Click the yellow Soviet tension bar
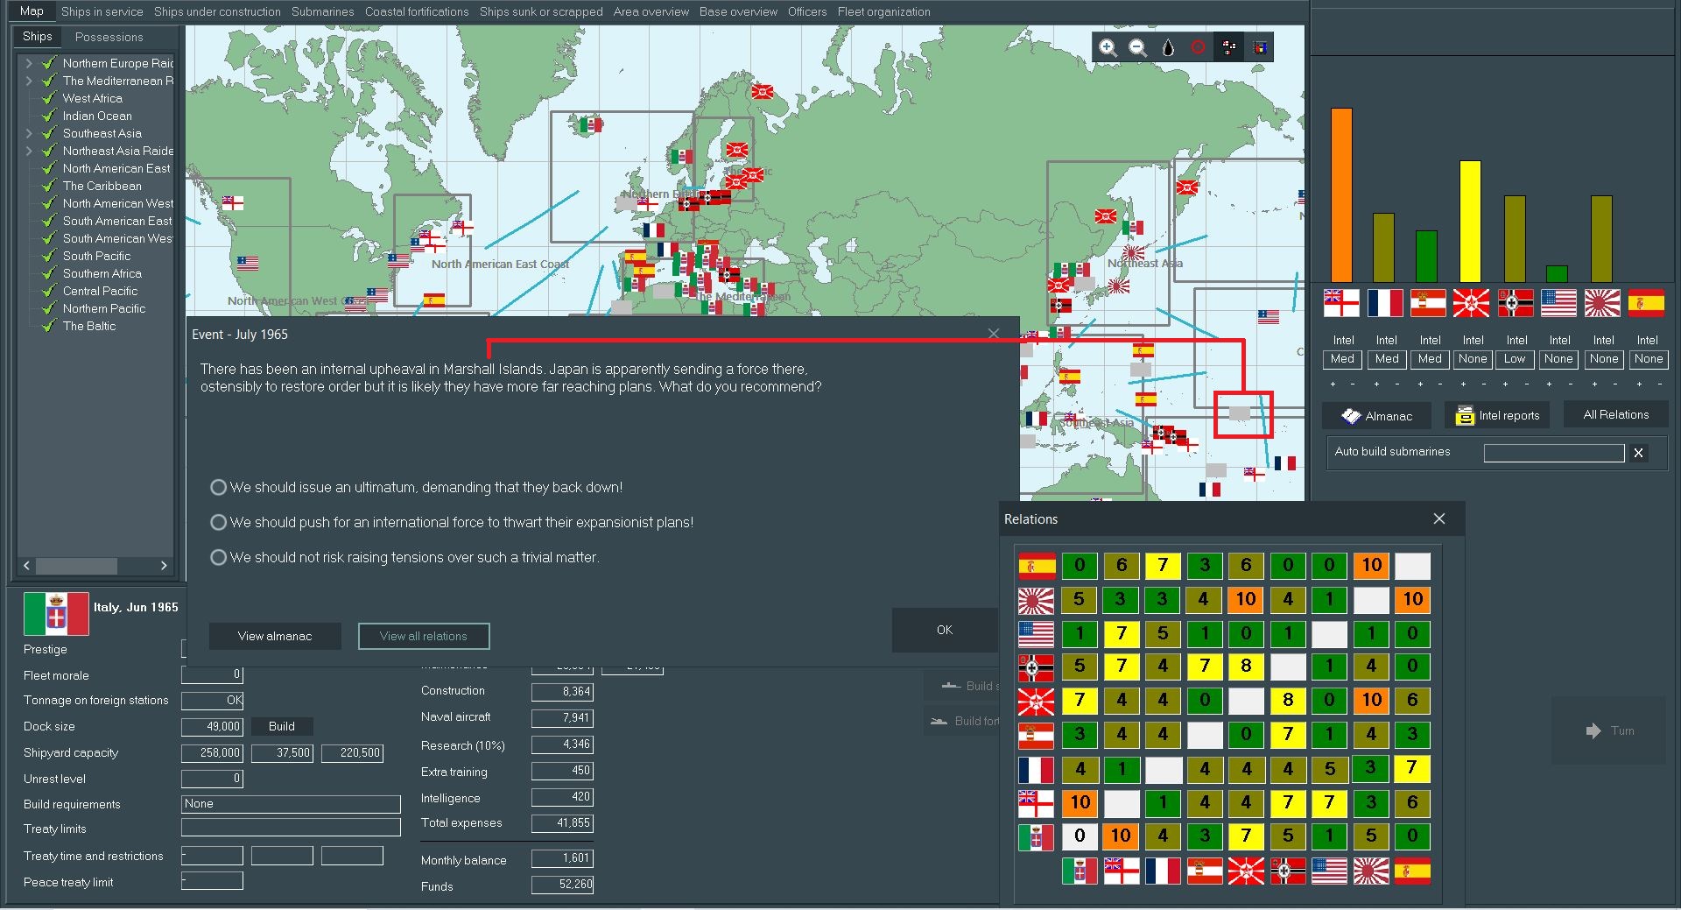The width and height of the screenshot is (1681, 910). [1471, 222]
